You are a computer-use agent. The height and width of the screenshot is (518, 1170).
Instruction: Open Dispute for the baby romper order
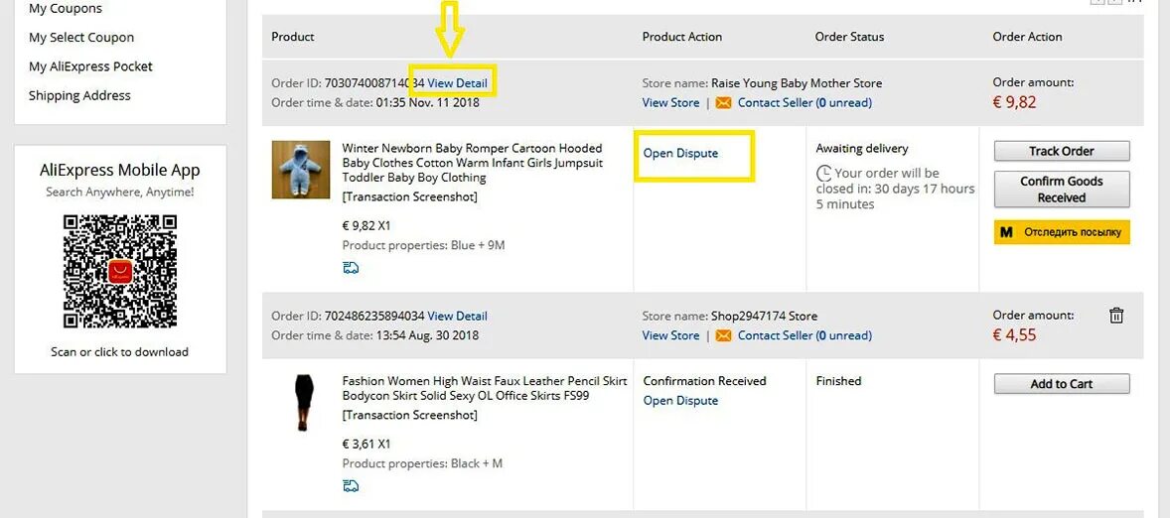[680, 153]
